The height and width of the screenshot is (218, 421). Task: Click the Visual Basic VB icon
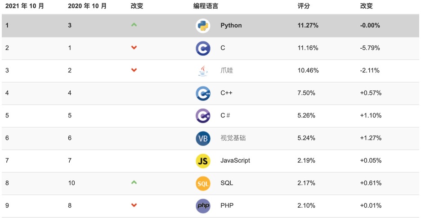[203, 138]
